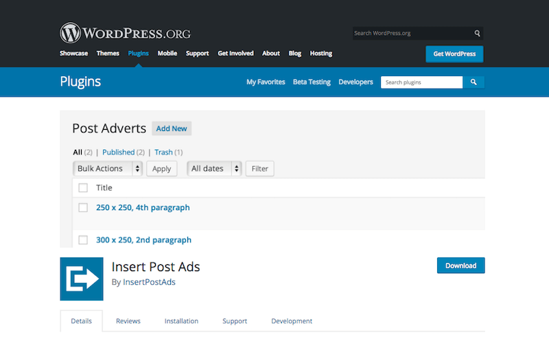Image resolution: width=549 pixels, height=337 pixels.
Task: Tick the select-all checkbox beside Title
Action: coord(83,188)
